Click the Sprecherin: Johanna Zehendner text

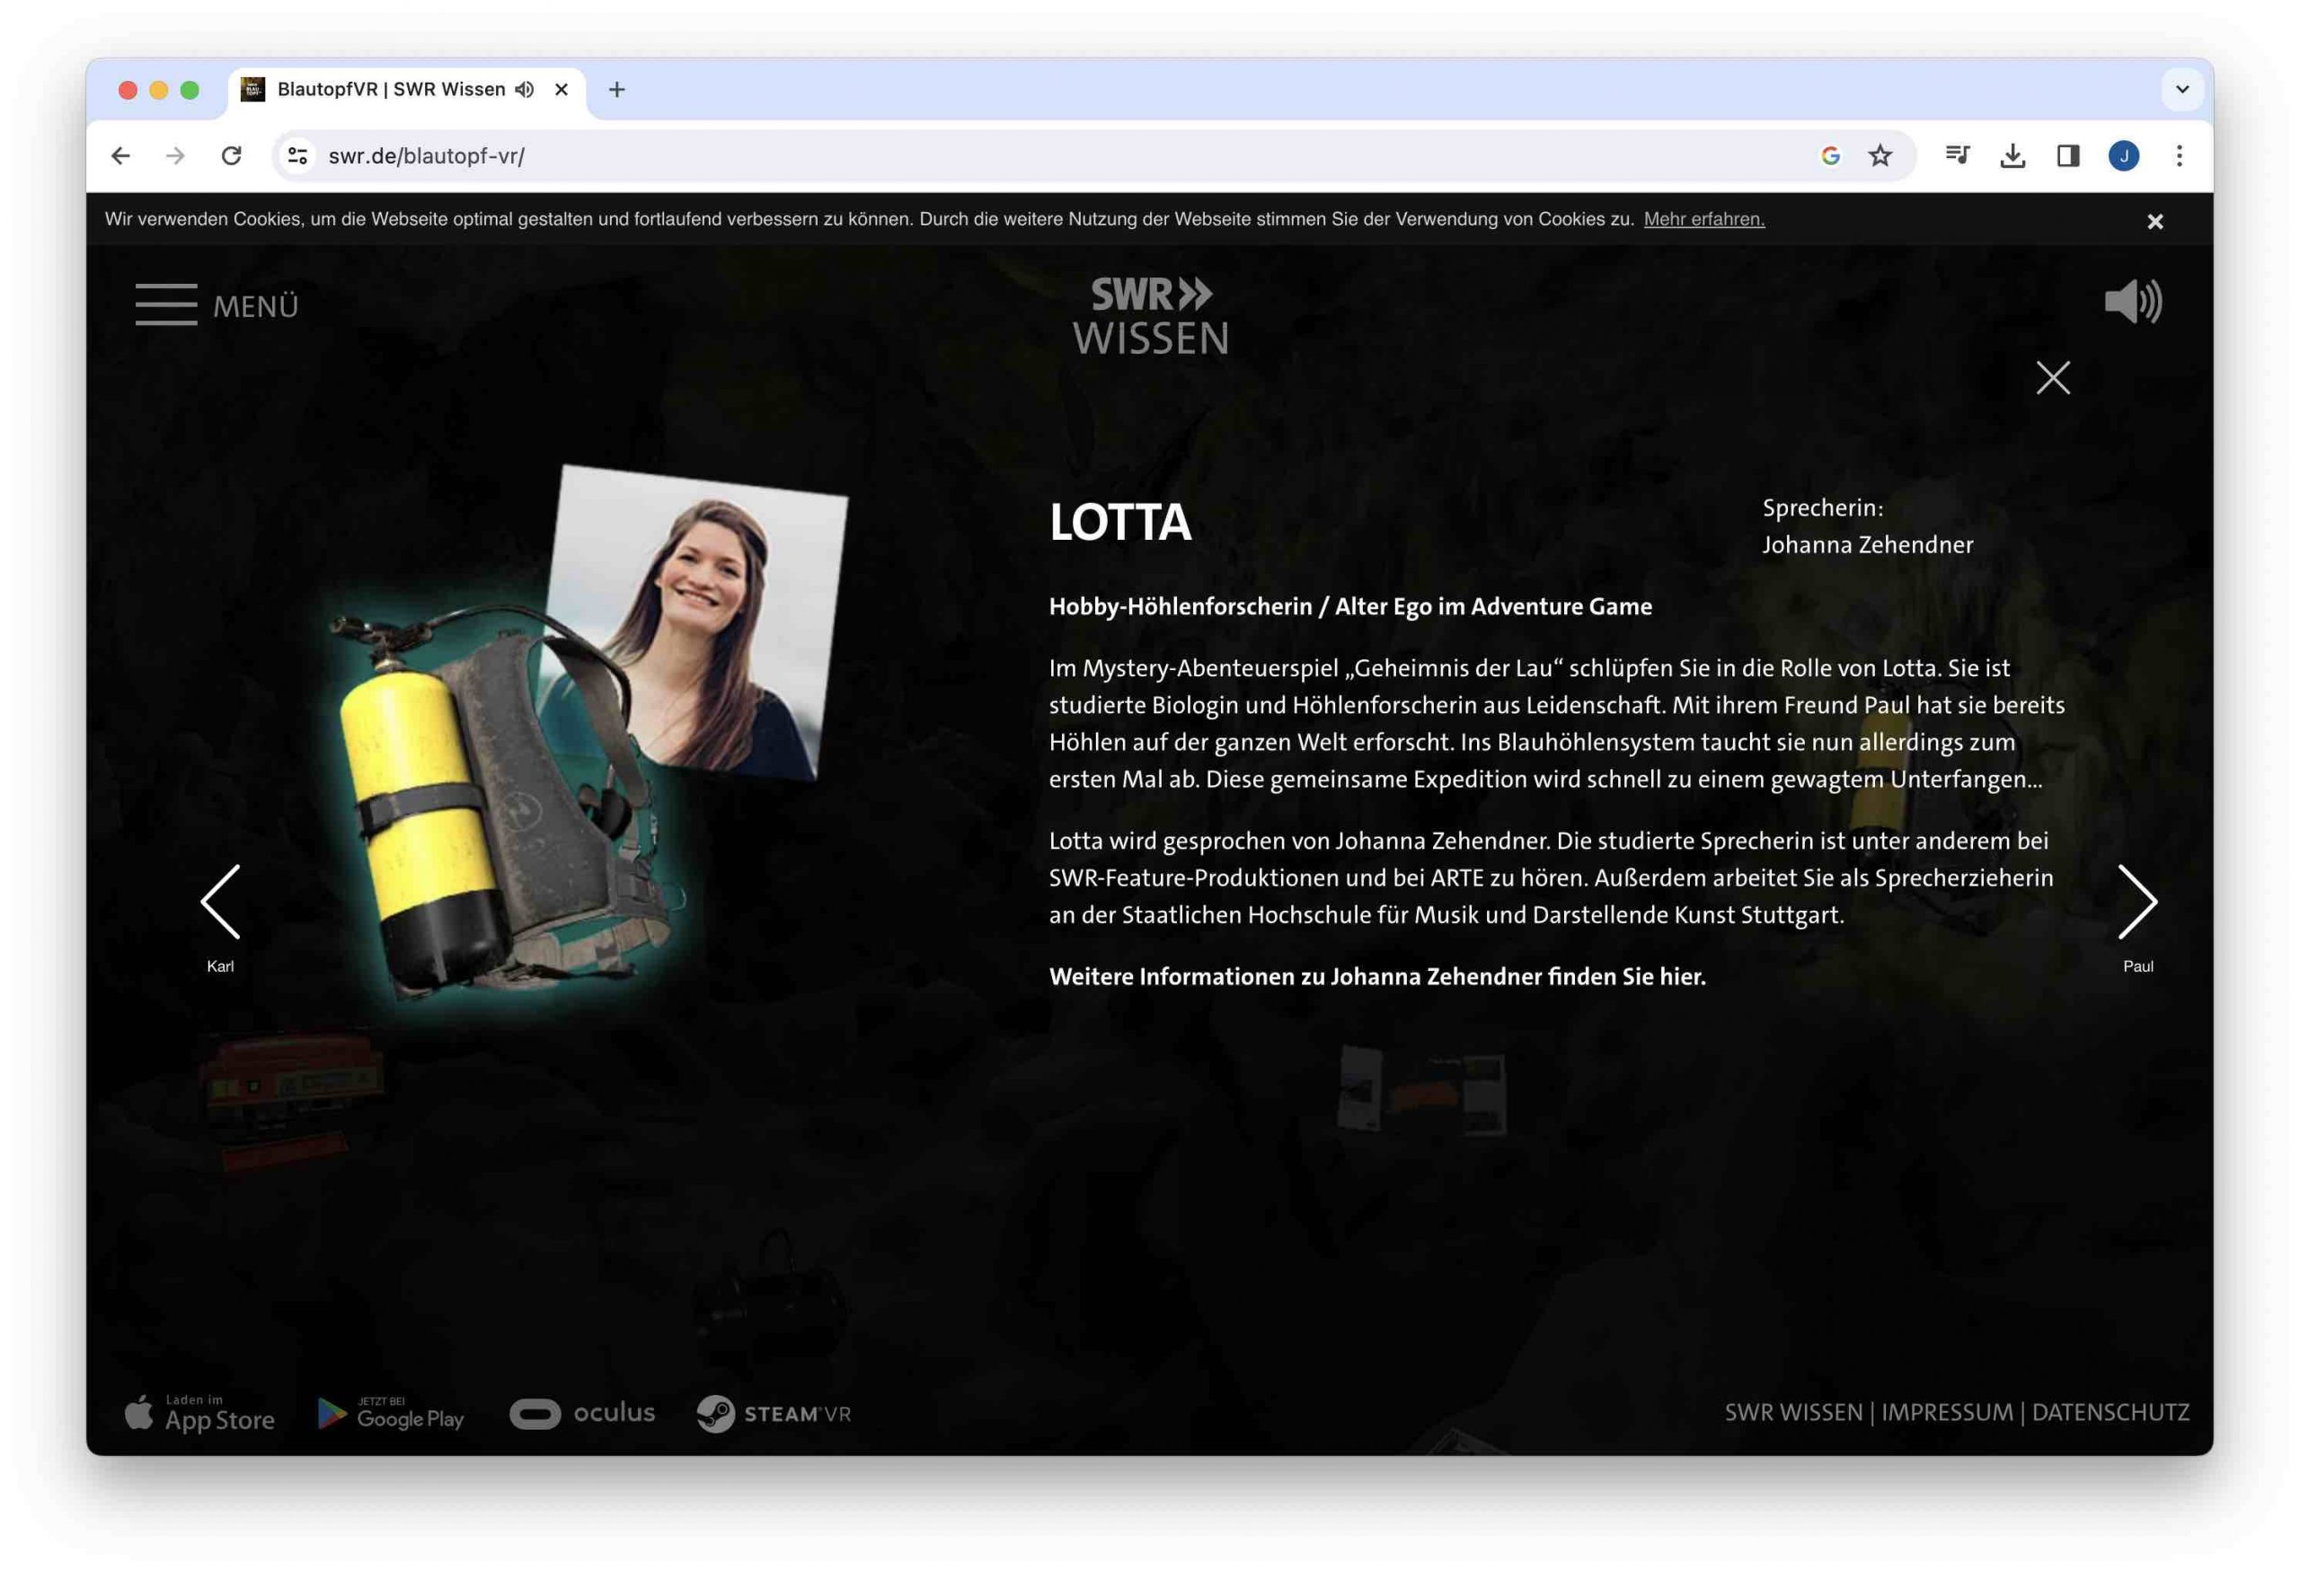click(1867, 526)
